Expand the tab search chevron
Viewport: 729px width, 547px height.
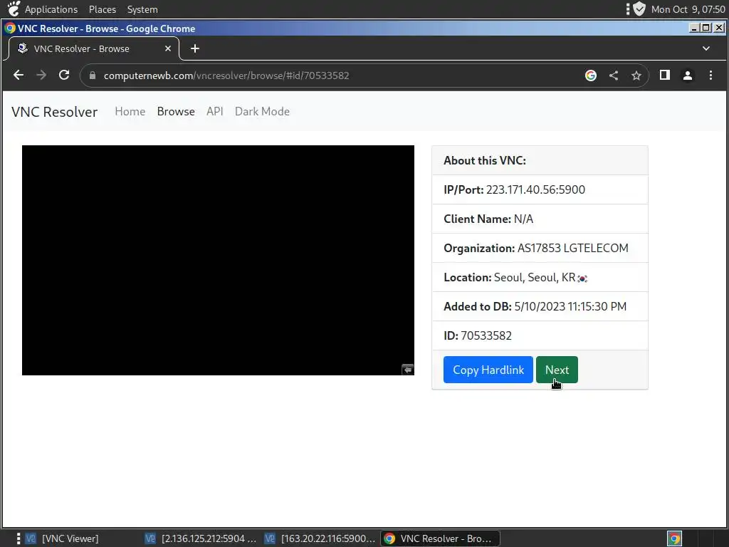[706, 48]
